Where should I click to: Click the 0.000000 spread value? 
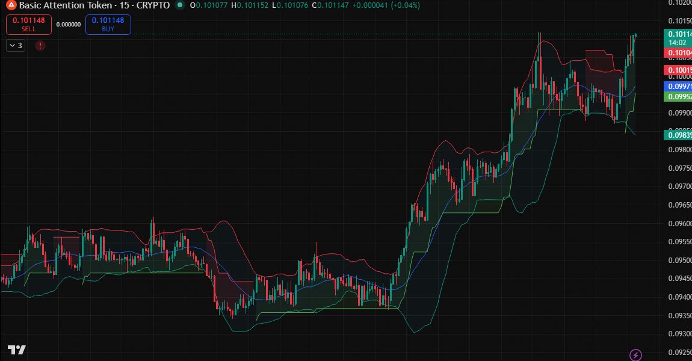click(x=69, y=25)
